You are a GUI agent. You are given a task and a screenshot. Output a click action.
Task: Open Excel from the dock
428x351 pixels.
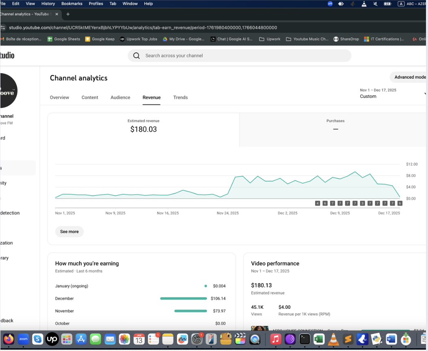click(x=319, y=339)
